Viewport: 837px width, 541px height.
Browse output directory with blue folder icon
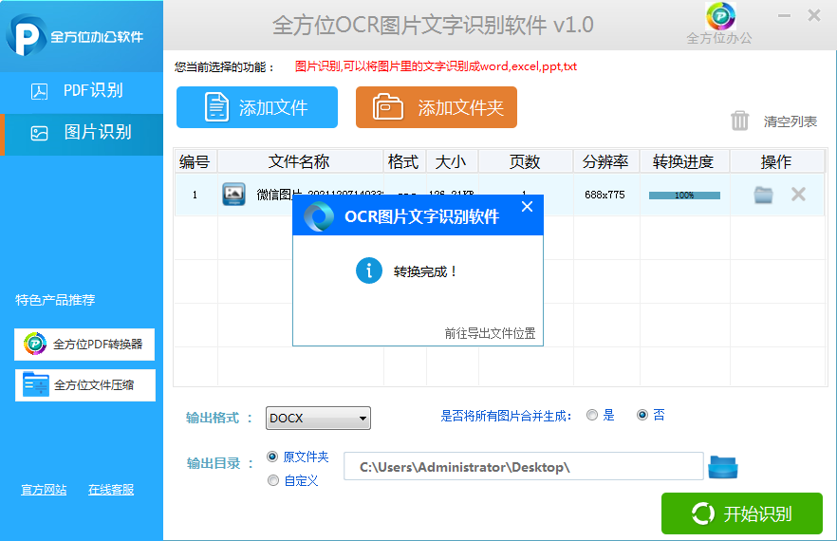point(723,467)
